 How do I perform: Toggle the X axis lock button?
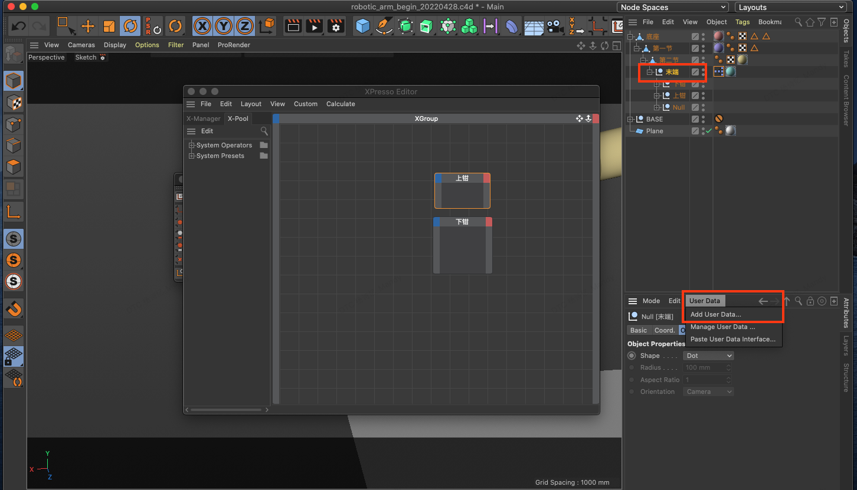coord(202,27)
